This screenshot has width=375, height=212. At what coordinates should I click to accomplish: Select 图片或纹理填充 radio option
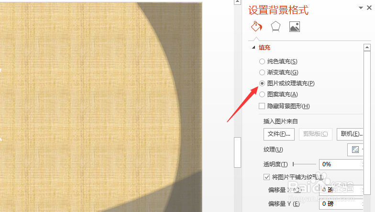click(x=262, y=83)
